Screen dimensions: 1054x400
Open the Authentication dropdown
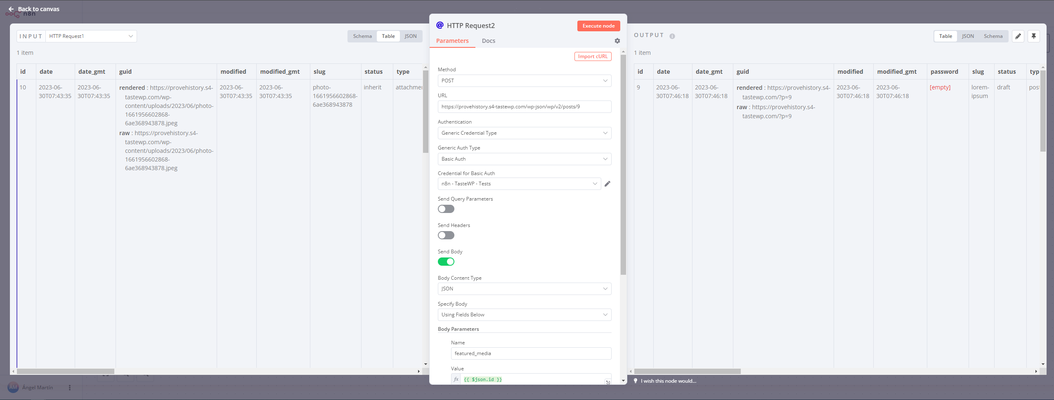[524, 133]
